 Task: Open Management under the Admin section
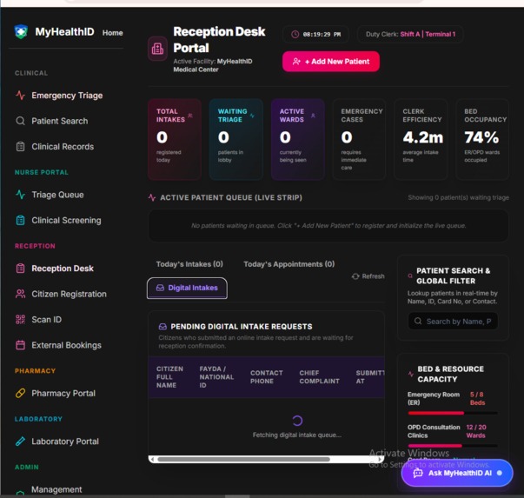pyautogui.click(x=56, y=489)
